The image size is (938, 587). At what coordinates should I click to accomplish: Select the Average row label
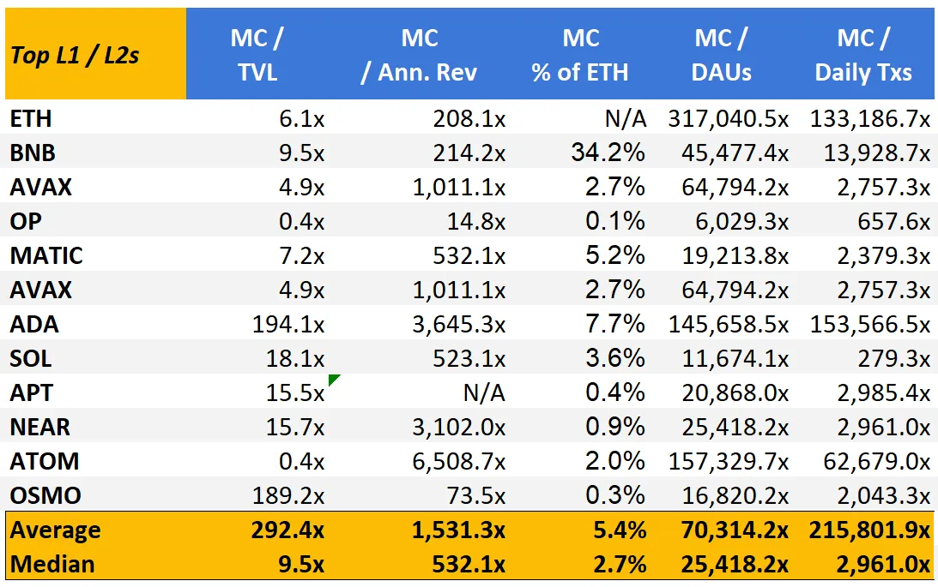55,530
